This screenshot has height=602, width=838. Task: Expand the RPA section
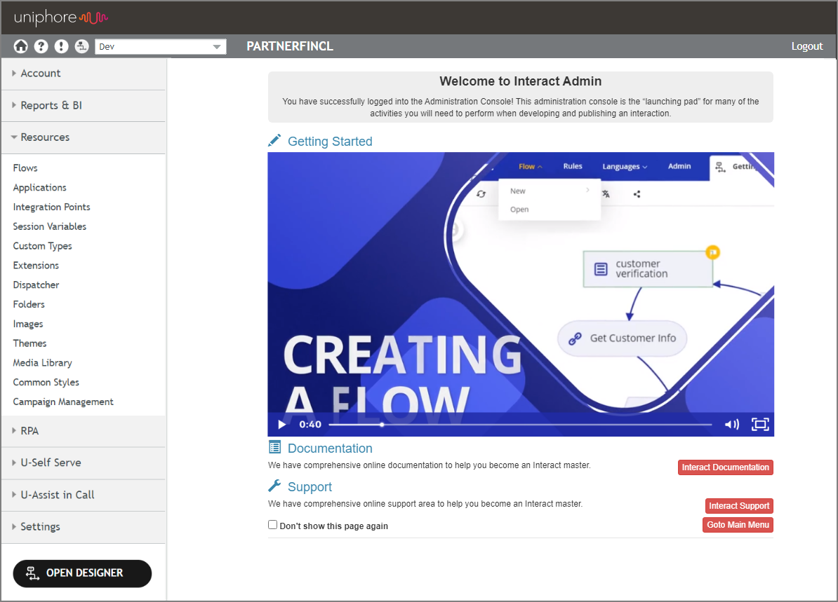coord(84,431)
